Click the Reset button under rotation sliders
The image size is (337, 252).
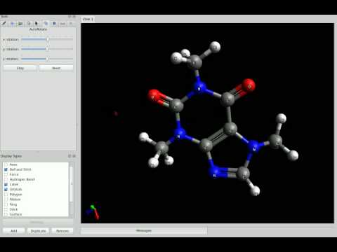click(56, 68)
